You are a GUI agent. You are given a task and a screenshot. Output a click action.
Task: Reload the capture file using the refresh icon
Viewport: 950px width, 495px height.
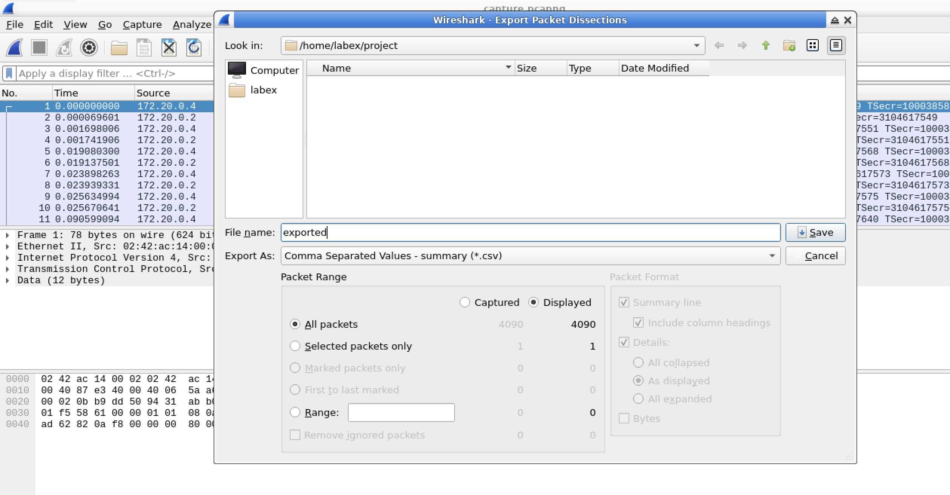click(194, 48)
